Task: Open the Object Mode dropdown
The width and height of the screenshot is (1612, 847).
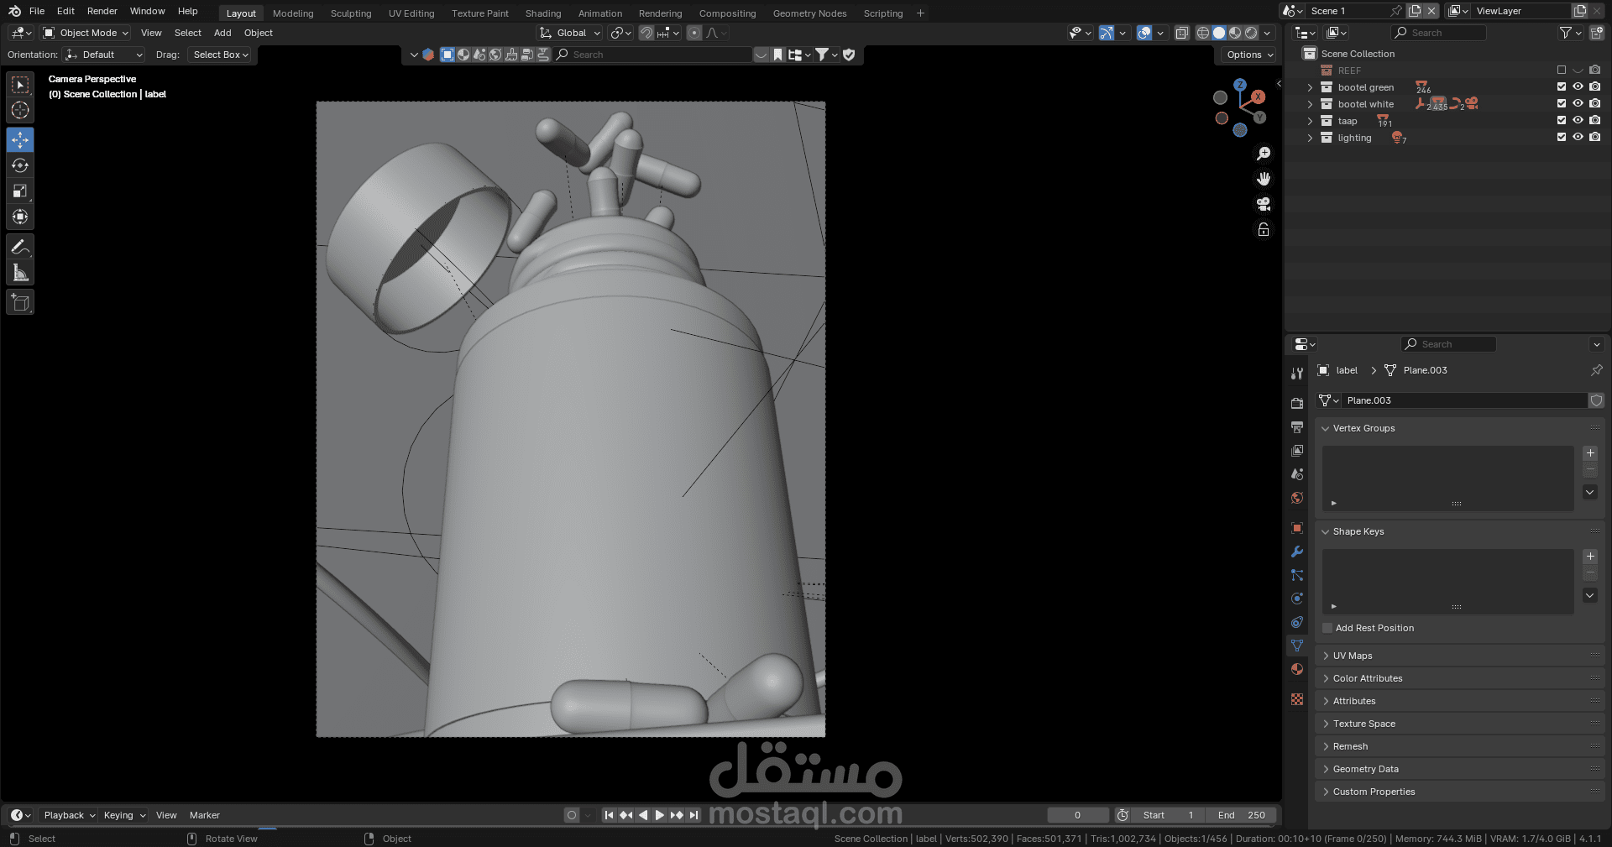Action: click(86, 33)
